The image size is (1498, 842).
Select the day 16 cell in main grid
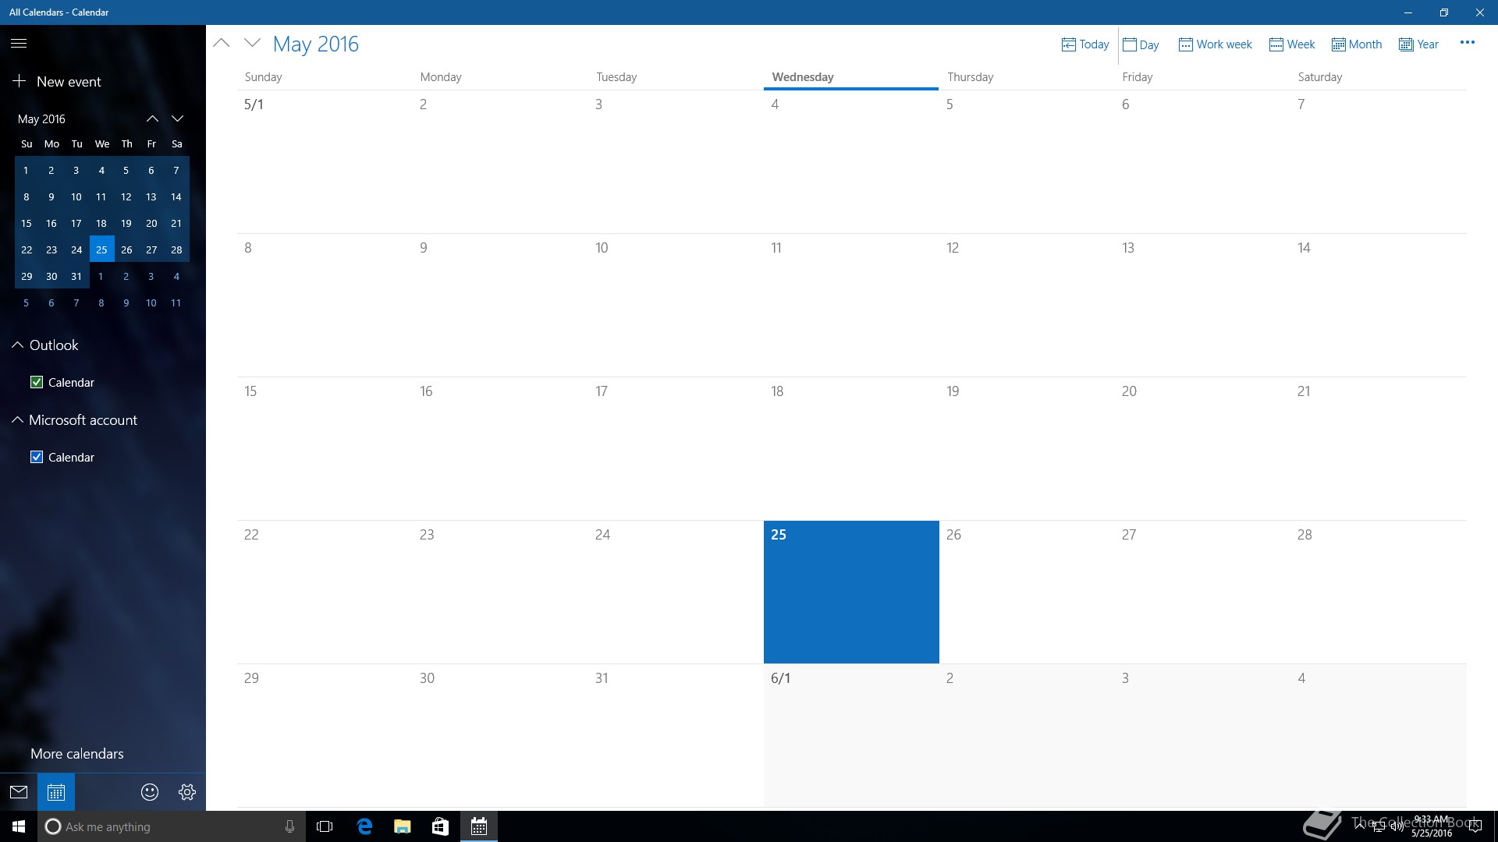(500, 448)
